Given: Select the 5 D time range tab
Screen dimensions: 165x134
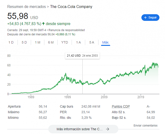Looking at the screenshot, I should (24, 42).
